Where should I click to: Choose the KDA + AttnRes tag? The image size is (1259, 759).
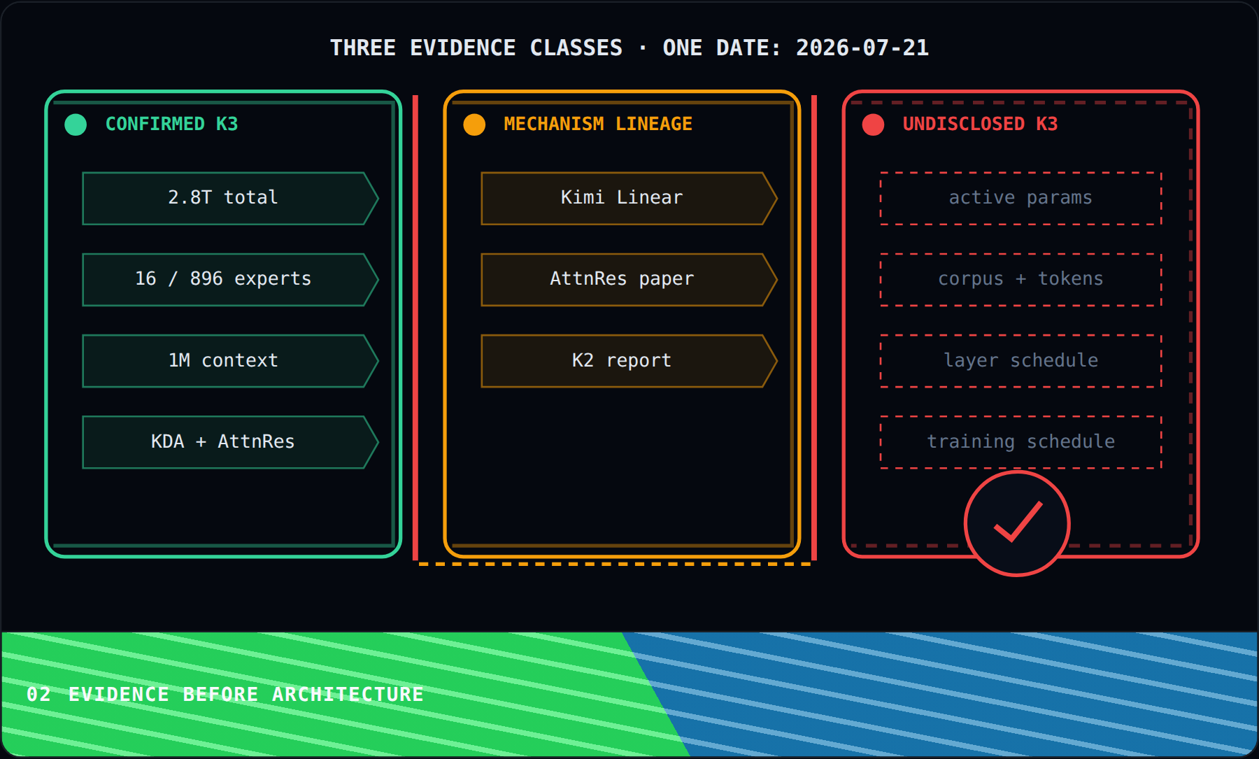click(x=230, y=442)
